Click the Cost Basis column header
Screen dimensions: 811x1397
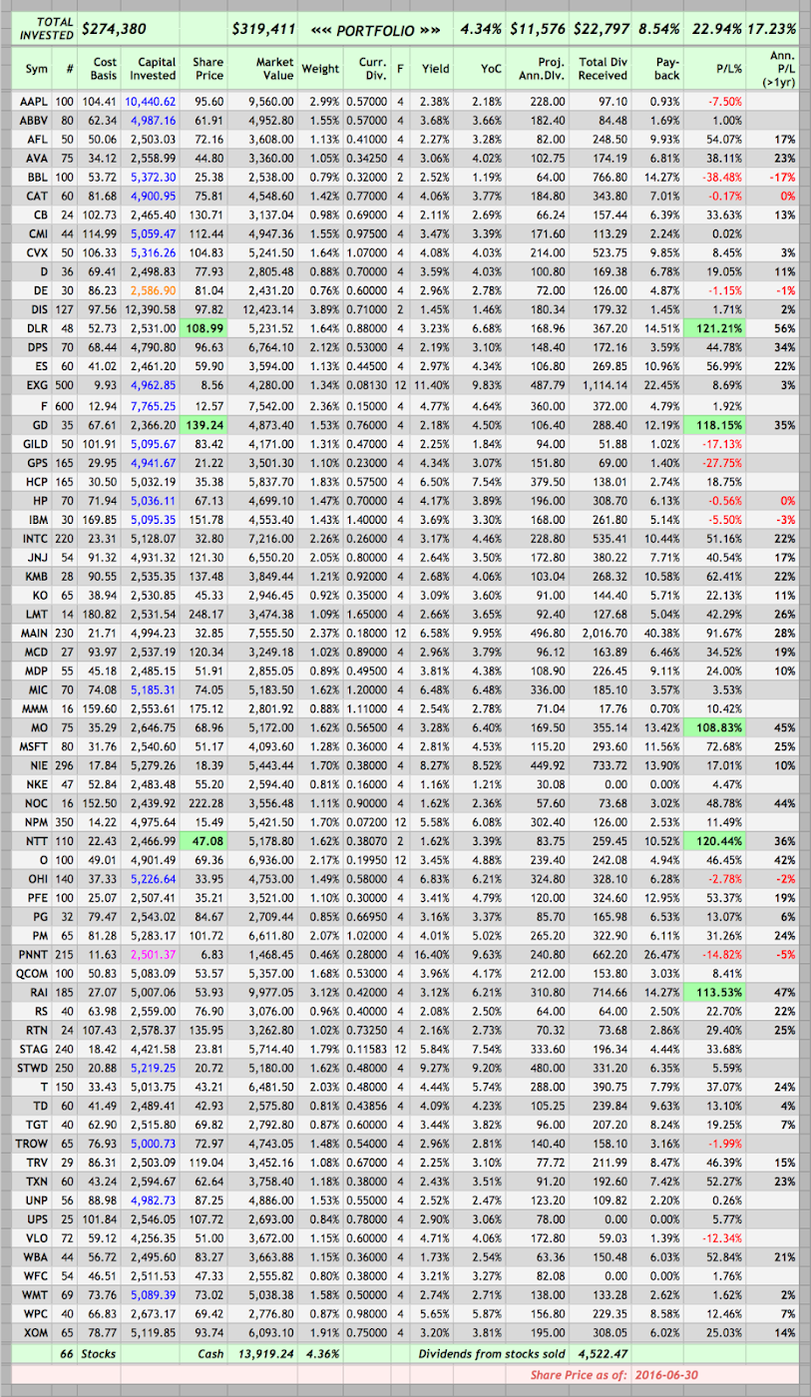click(105, 69)
